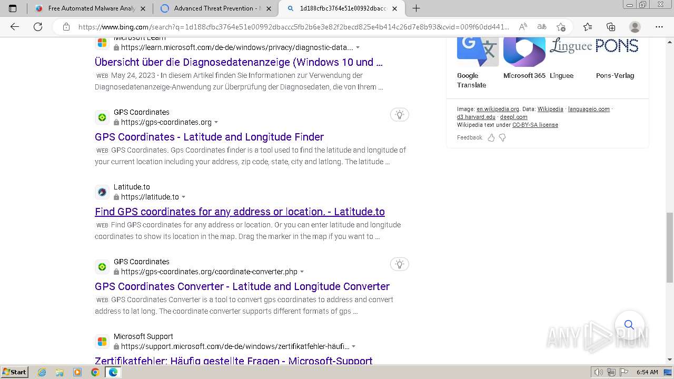Expand coordinate-converter.php URL dropdown arrow
This screenshot has height=379, width=674.
point(302,272)
